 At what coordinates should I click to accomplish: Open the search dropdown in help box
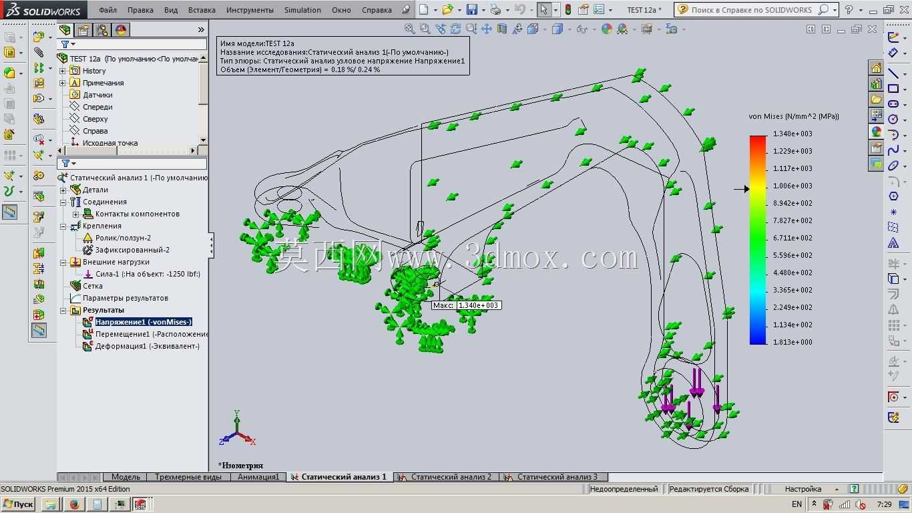(835, 10)
